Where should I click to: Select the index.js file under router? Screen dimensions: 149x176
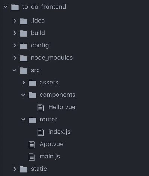pos(59,132)
